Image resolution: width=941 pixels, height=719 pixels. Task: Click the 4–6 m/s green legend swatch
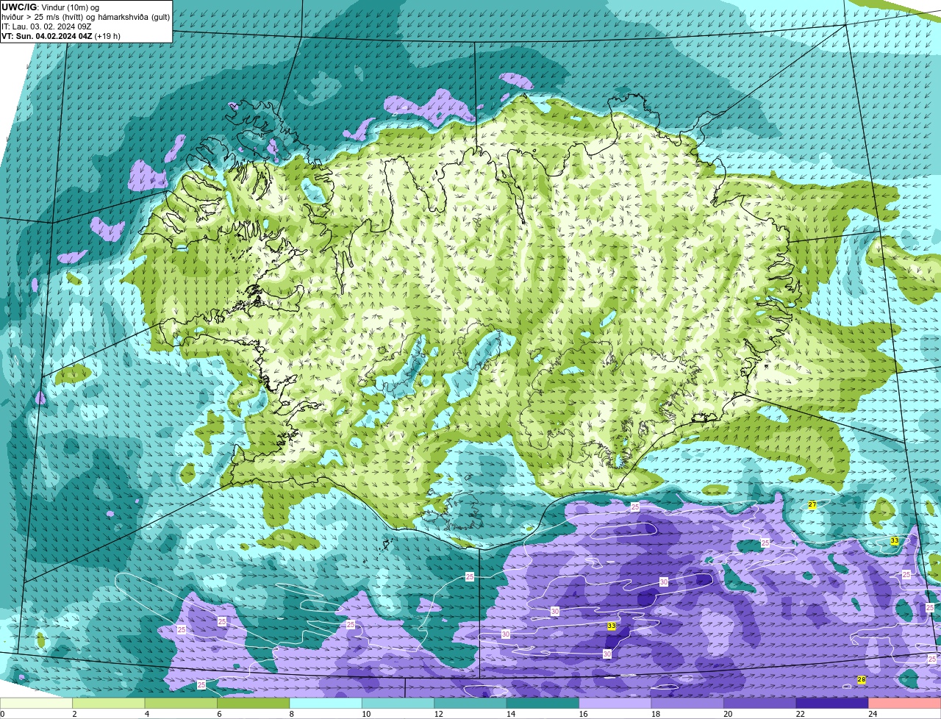tap(182, 704)
